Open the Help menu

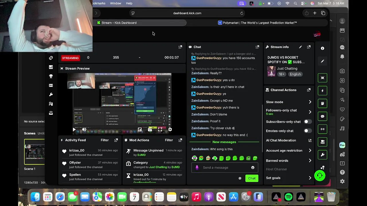pyautogui.click(x=129, y=3)
